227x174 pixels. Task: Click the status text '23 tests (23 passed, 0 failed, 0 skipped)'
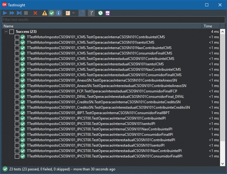pyautogui.click(x=40, y=169)
